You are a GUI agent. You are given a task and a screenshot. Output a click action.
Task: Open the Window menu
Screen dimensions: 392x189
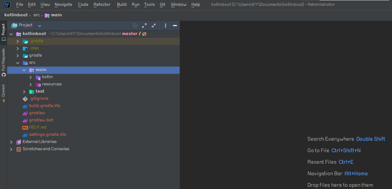coord(179,4)
